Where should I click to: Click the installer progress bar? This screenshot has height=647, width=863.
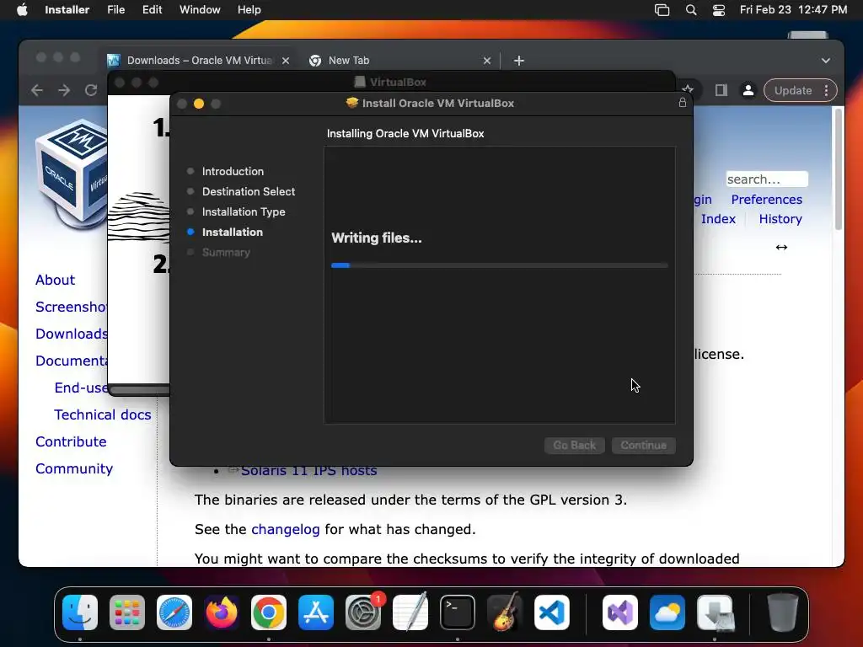pyautogui.click(x=500, y=265)
